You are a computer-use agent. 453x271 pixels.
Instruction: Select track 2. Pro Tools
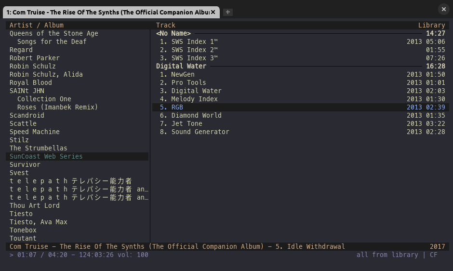[x=300, y=82]
